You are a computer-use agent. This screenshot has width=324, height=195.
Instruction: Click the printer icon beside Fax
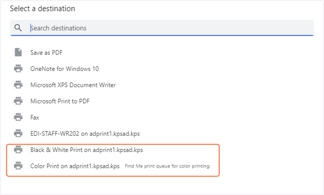18,117
